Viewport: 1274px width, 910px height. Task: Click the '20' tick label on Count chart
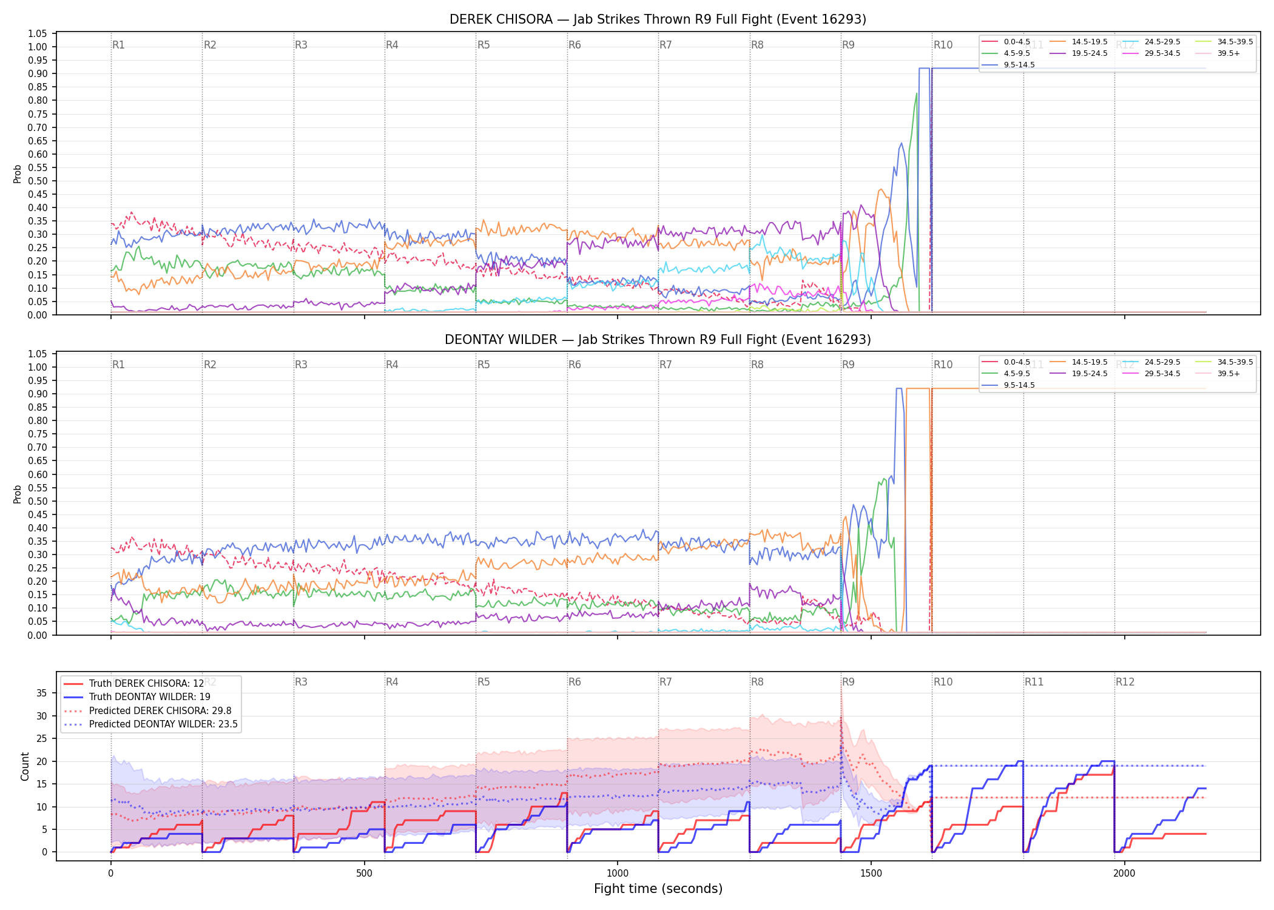[42, 761]
